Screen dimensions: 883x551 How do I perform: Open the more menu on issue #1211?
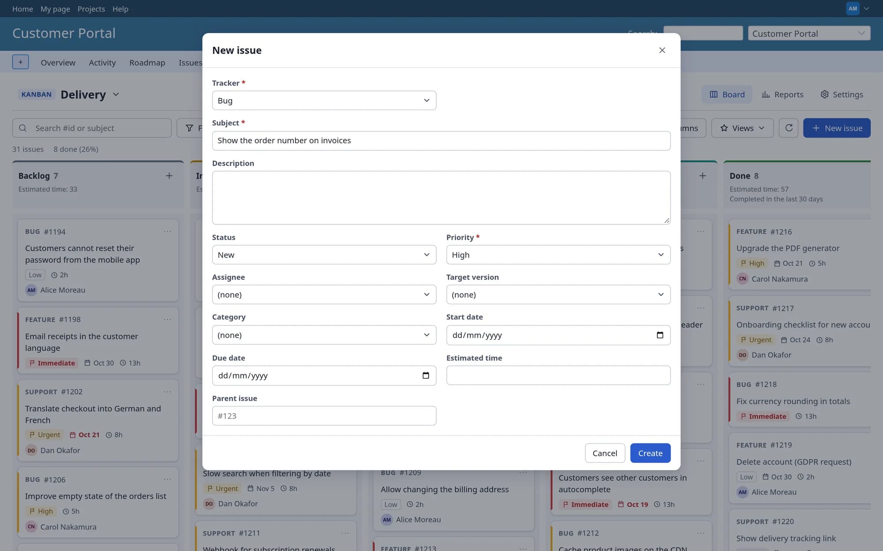click(345, 533)
